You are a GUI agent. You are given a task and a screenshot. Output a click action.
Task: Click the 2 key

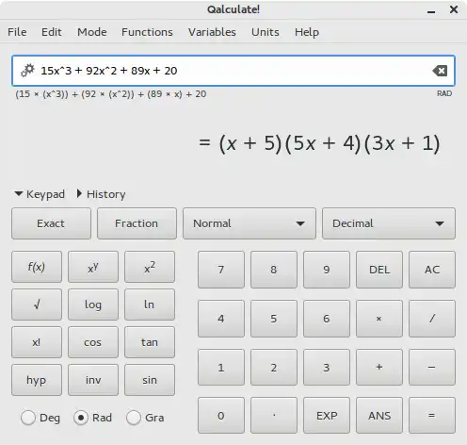[x=274, y=367]
